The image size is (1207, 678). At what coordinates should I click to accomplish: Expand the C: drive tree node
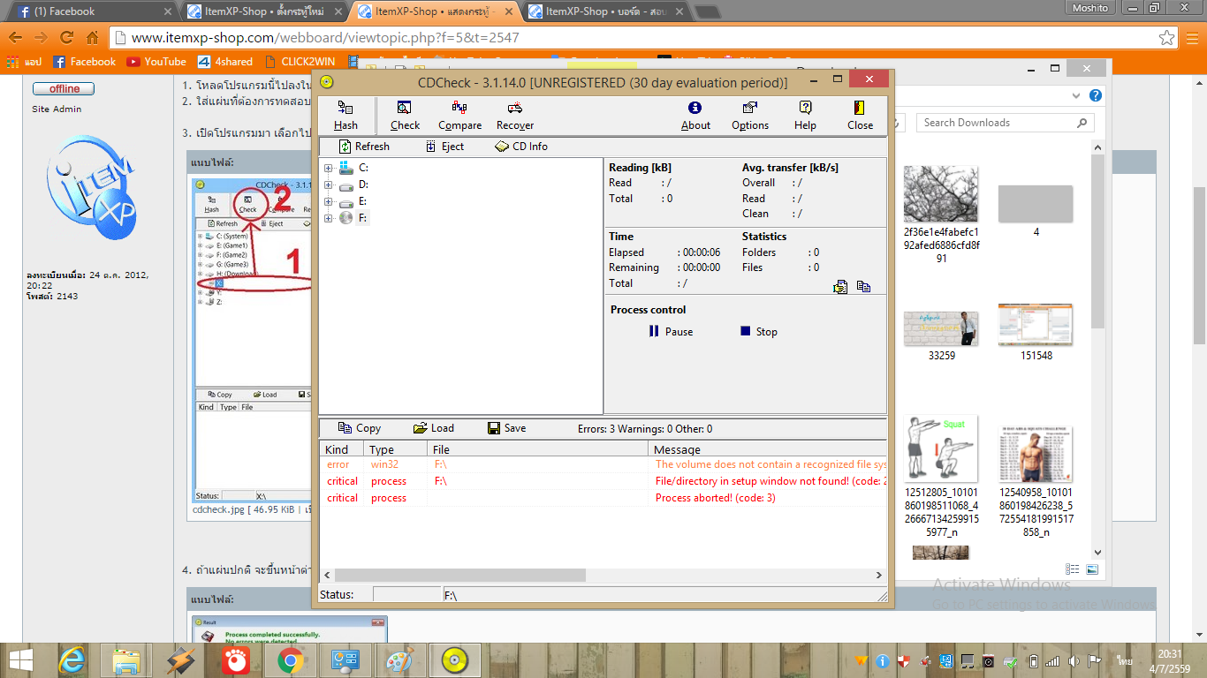pyautogui.click(x=329, y=168)
